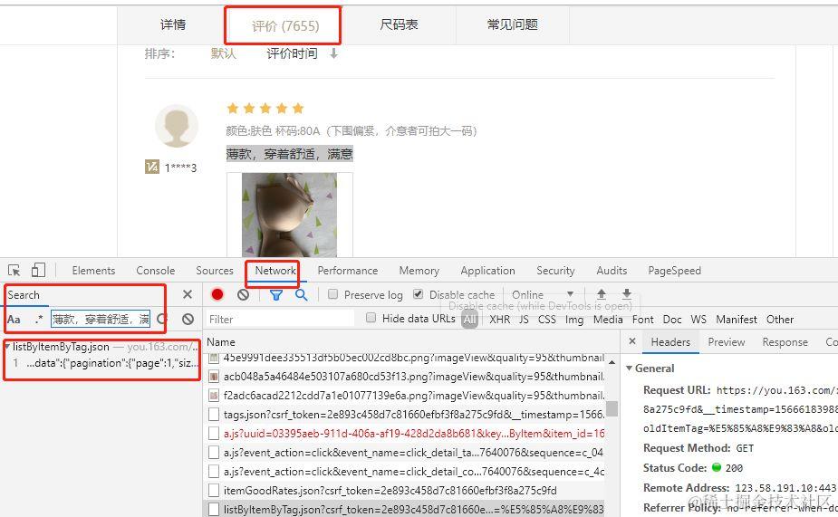Screen dimensions: 838x517
Task: Switch to Headers tab in details
Action: click(670, 342)
